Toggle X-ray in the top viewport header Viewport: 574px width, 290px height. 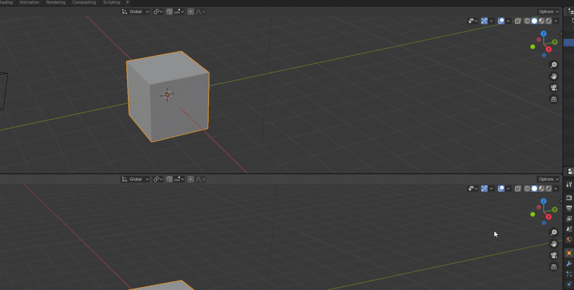click(518, 21)
